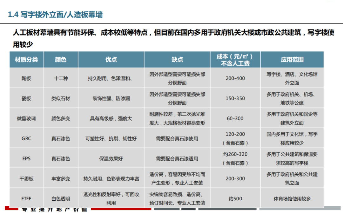Click the '装饰性强、防渗漏' cell
The image size is (343, 214).
(111, 98)
